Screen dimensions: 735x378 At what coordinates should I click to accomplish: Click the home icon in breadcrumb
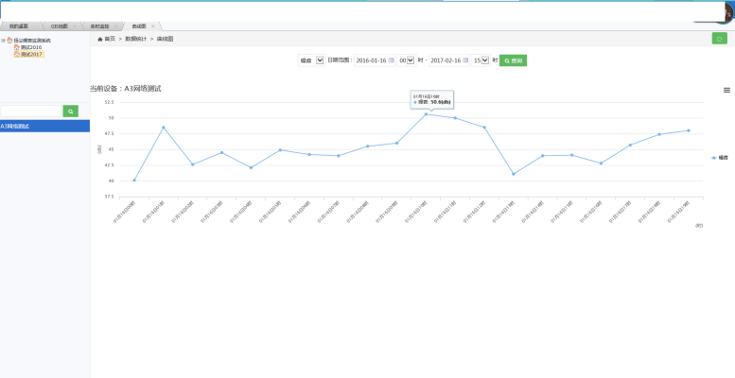[100, 39]
